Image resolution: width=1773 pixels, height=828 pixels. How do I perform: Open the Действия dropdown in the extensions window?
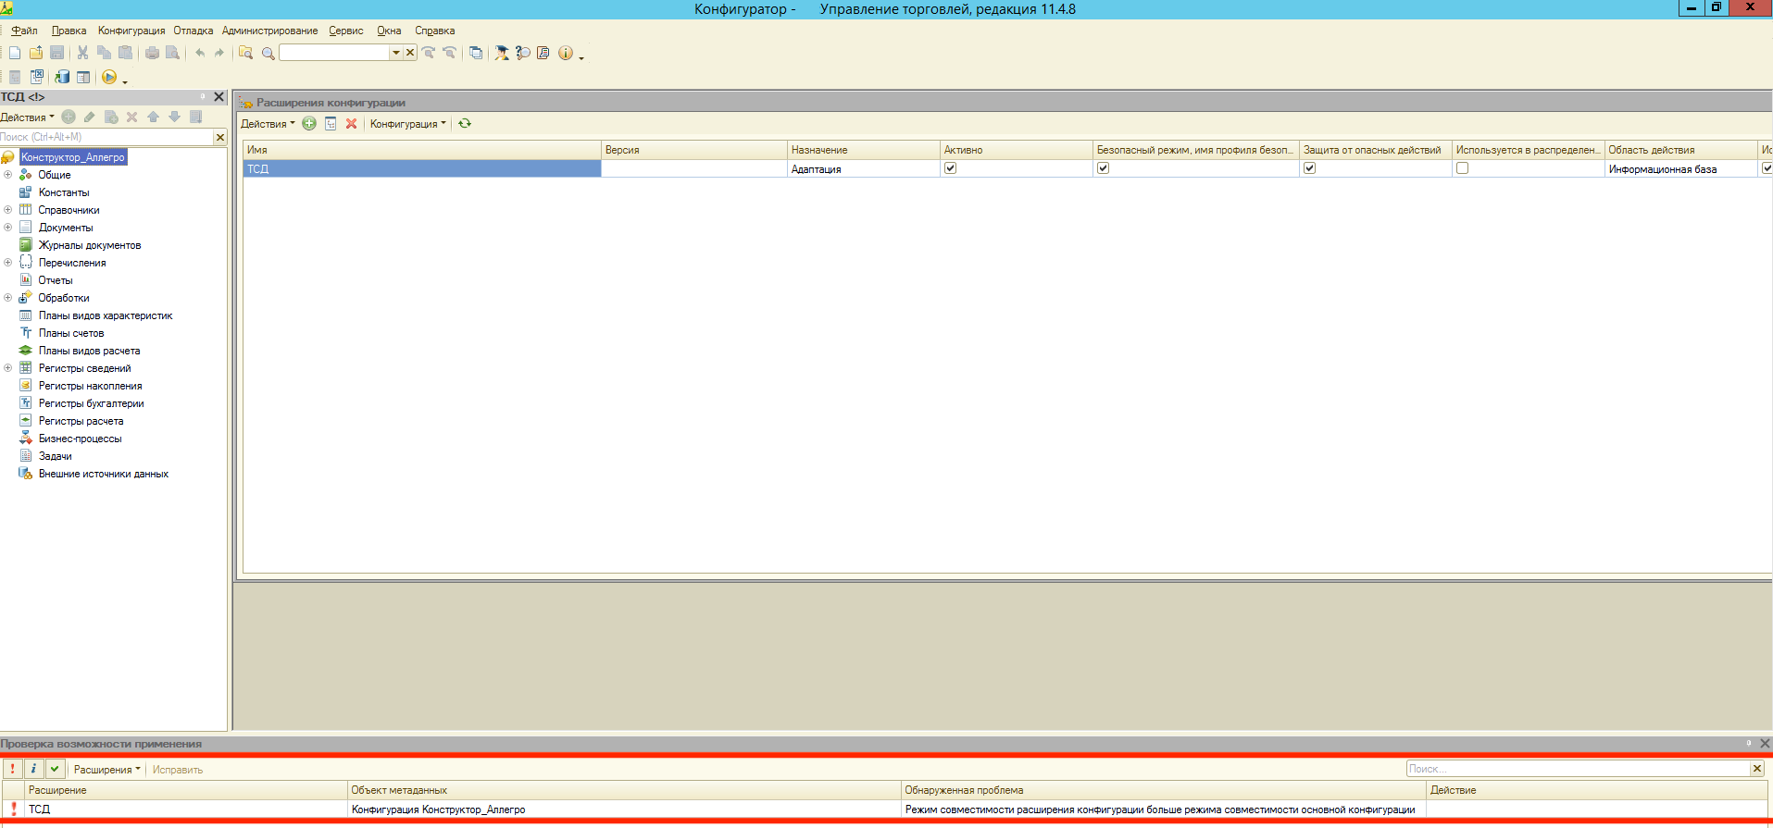[268, 124]
